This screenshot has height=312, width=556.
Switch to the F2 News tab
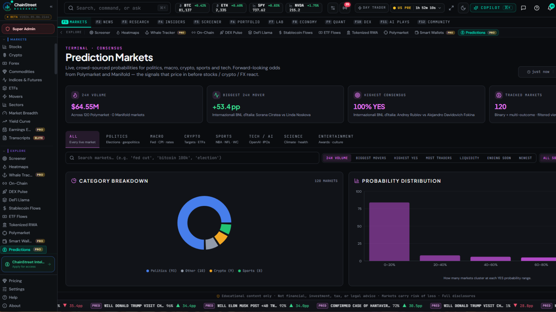pos(104,22)
